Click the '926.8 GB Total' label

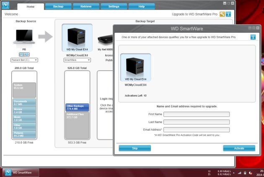coord(77,68)
